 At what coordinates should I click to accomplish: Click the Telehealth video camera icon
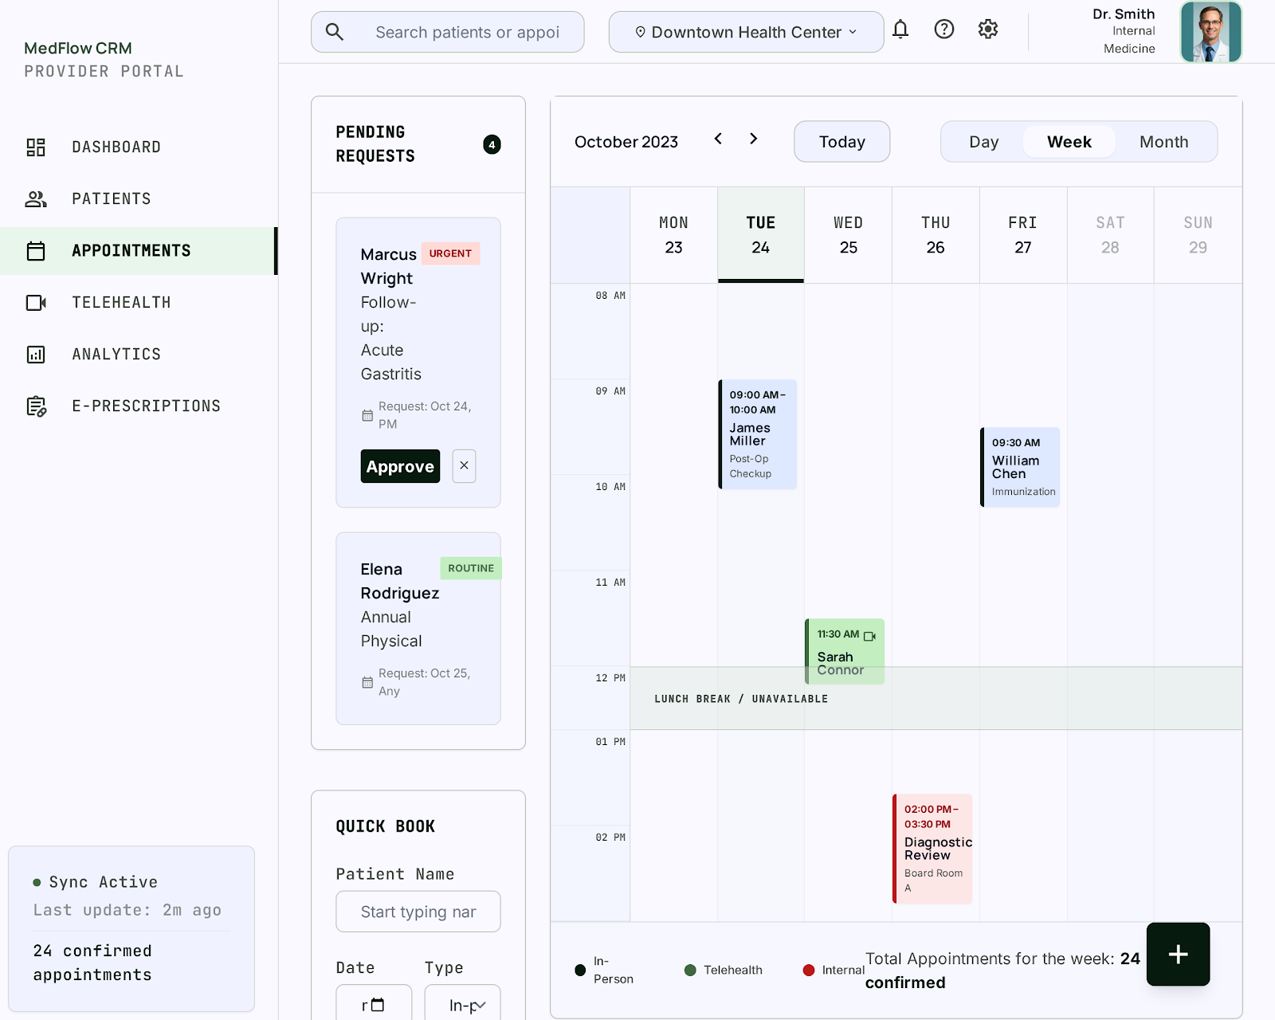point(36,303)
